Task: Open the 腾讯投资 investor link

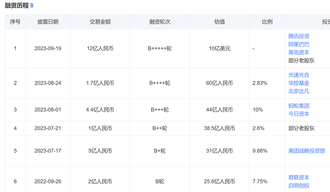Action: [299, 36]
